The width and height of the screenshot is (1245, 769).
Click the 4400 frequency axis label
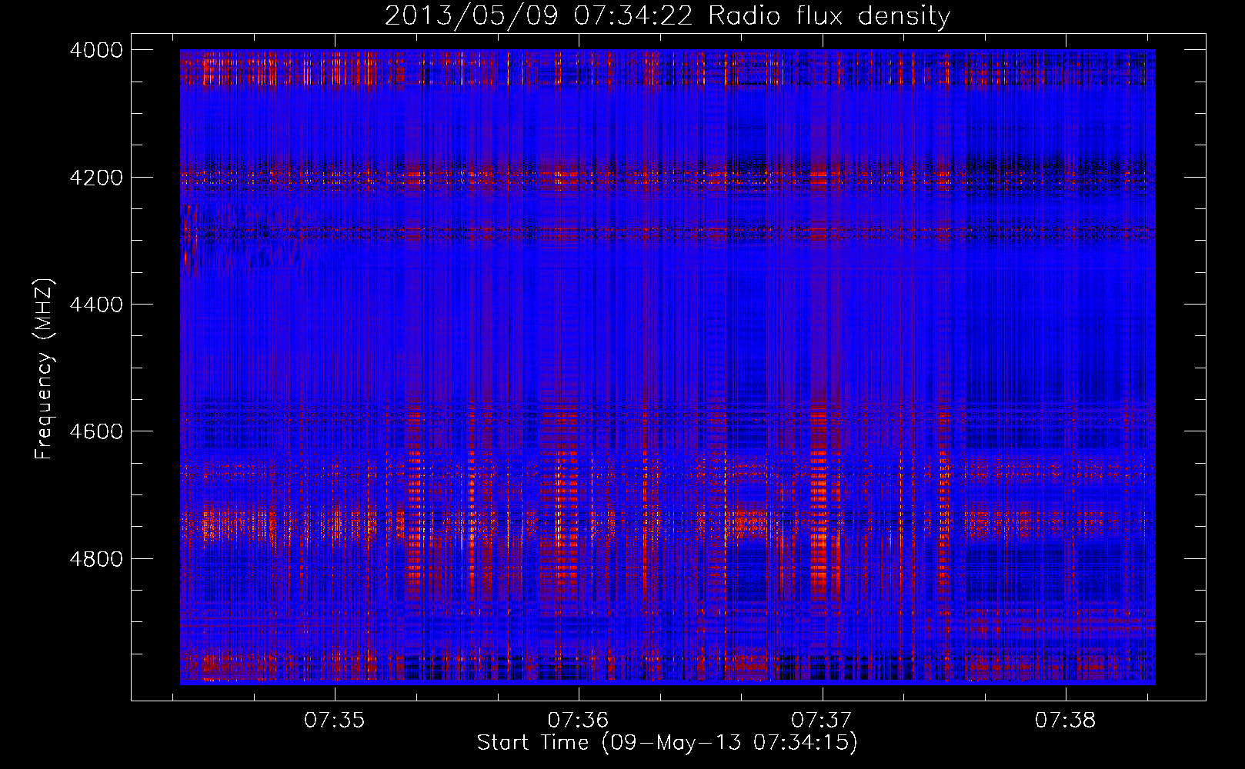pos(96,305)
